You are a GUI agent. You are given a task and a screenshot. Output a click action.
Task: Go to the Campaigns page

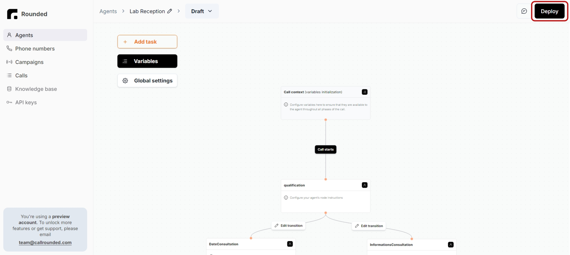tap(45, 62)
